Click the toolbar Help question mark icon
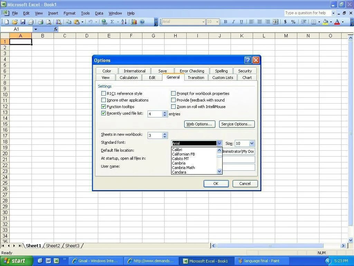This screenshot has width=354, height=266. [x=142, y=22]
